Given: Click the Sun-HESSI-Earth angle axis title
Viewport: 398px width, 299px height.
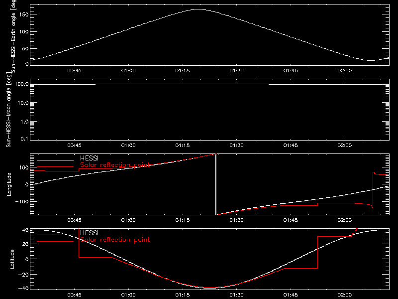Looking at the screenshot, I should click(13, 35).
